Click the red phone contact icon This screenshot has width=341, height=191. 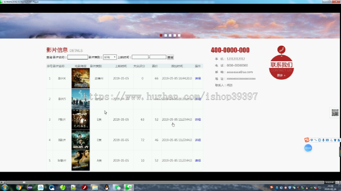point(282,50)
